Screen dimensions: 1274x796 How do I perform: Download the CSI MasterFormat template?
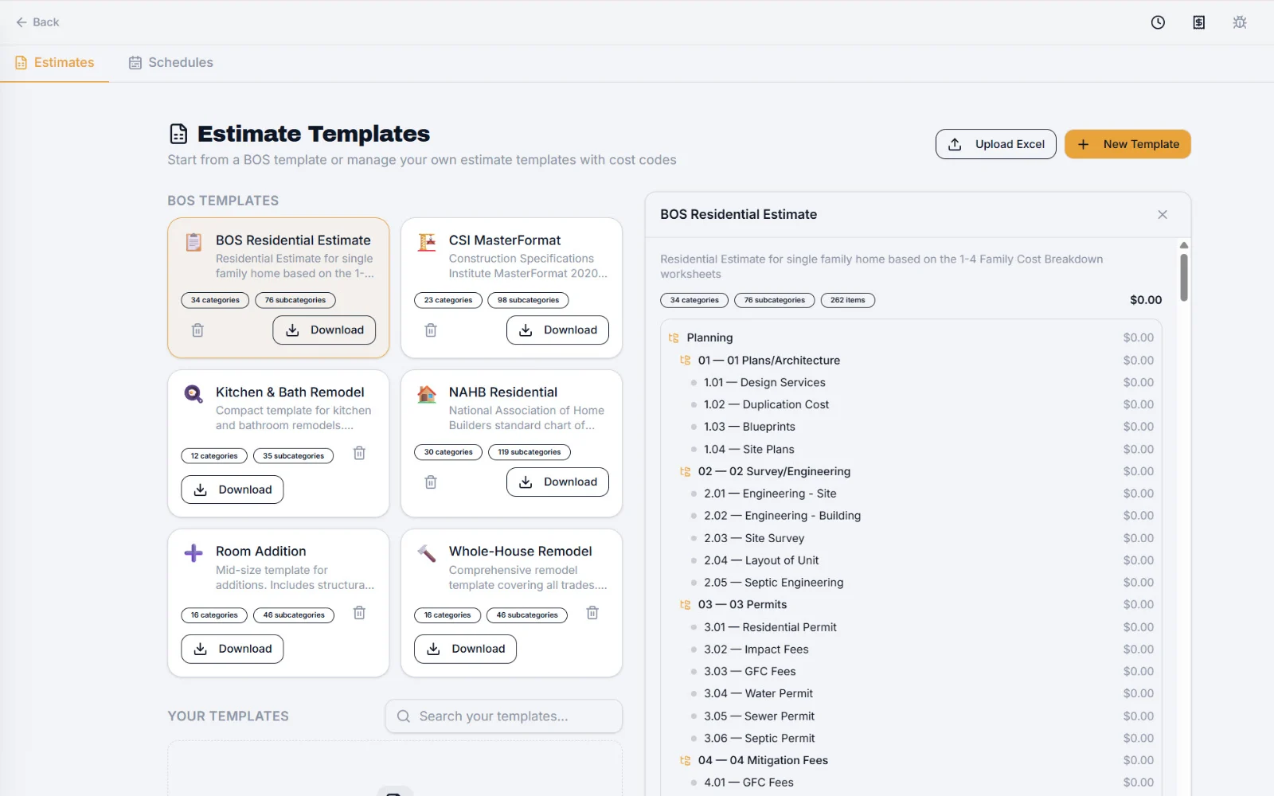(557, 330)
